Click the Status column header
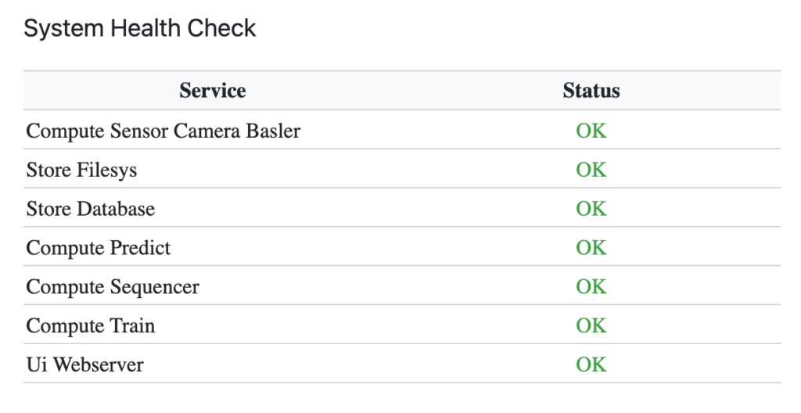Viewport: 801px width, 413px height. tap(591, 91)
